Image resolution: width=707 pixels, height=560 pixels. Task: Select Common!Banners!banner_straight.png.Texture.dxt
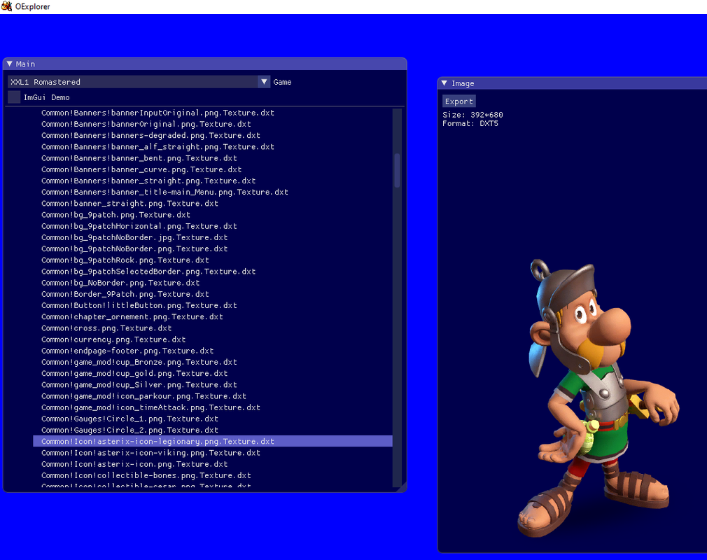[212, 181]
